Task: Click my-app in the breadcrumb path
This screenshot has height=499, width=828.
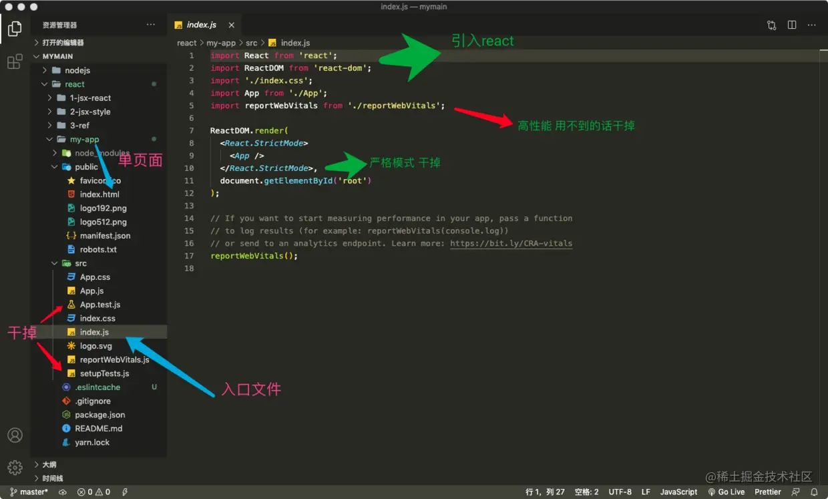Action: [221, 43]
